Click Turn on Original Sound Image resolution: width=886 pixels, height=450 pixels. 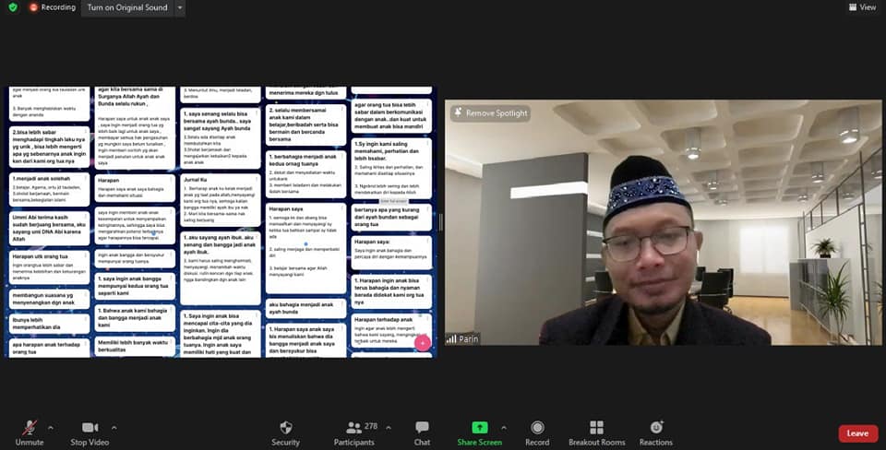pyautogui.click(x=127, y=7)
